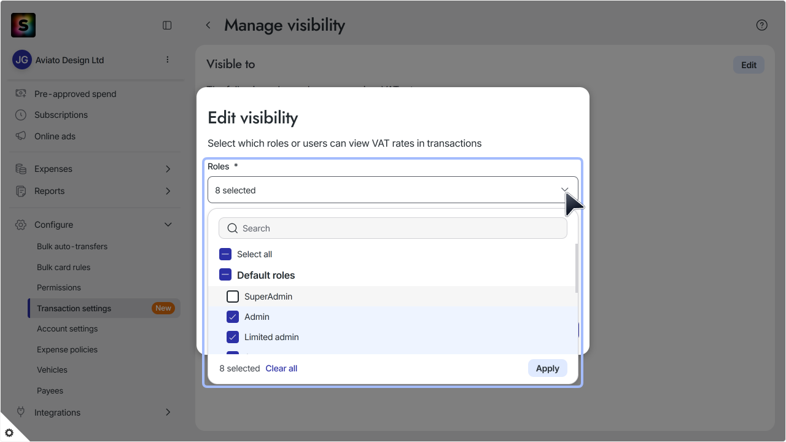Viewport: 786px width, 442px height.
Task: Click the Edit visibility heading
Action: (253, 118)
